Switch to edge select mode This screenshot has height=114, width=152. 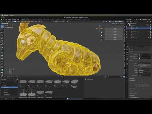click(14, 22)
